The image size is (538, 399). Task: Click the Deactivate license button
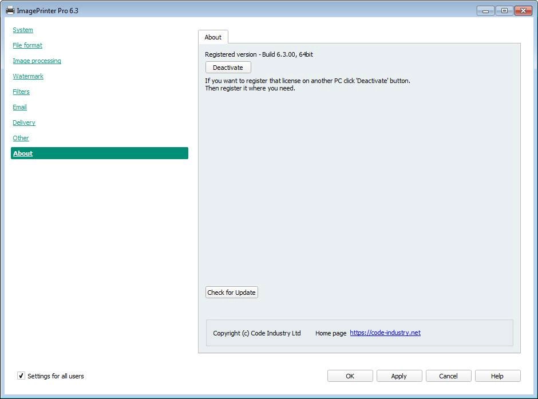(x=228, y=68)
